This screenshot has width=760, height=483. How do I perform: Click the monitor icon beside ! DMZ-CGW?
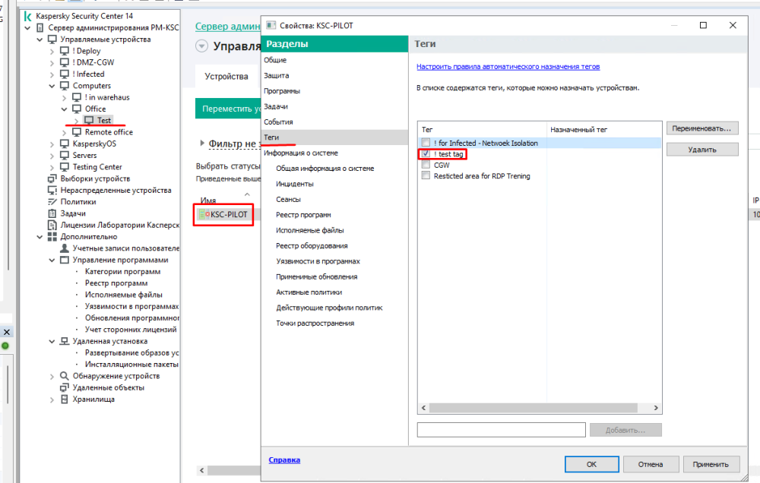(65, 62)
